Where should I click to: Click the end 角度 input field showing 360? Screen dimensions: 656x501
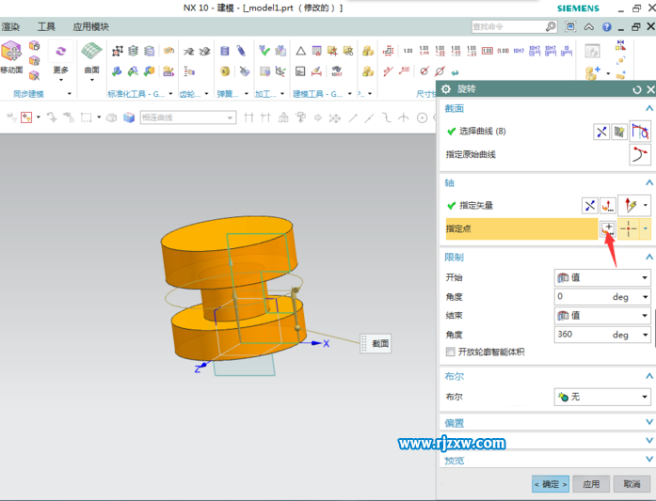[x=580, y=335]
